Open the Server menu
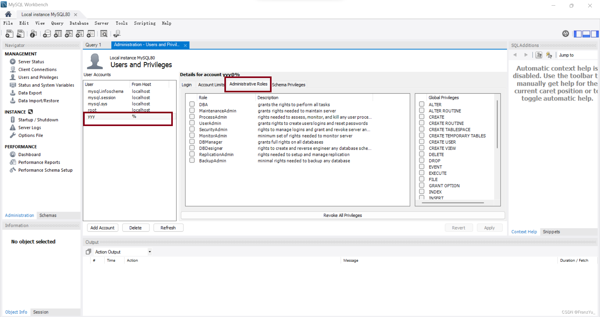This screenshot has height=317, width=600. [102, 23]
